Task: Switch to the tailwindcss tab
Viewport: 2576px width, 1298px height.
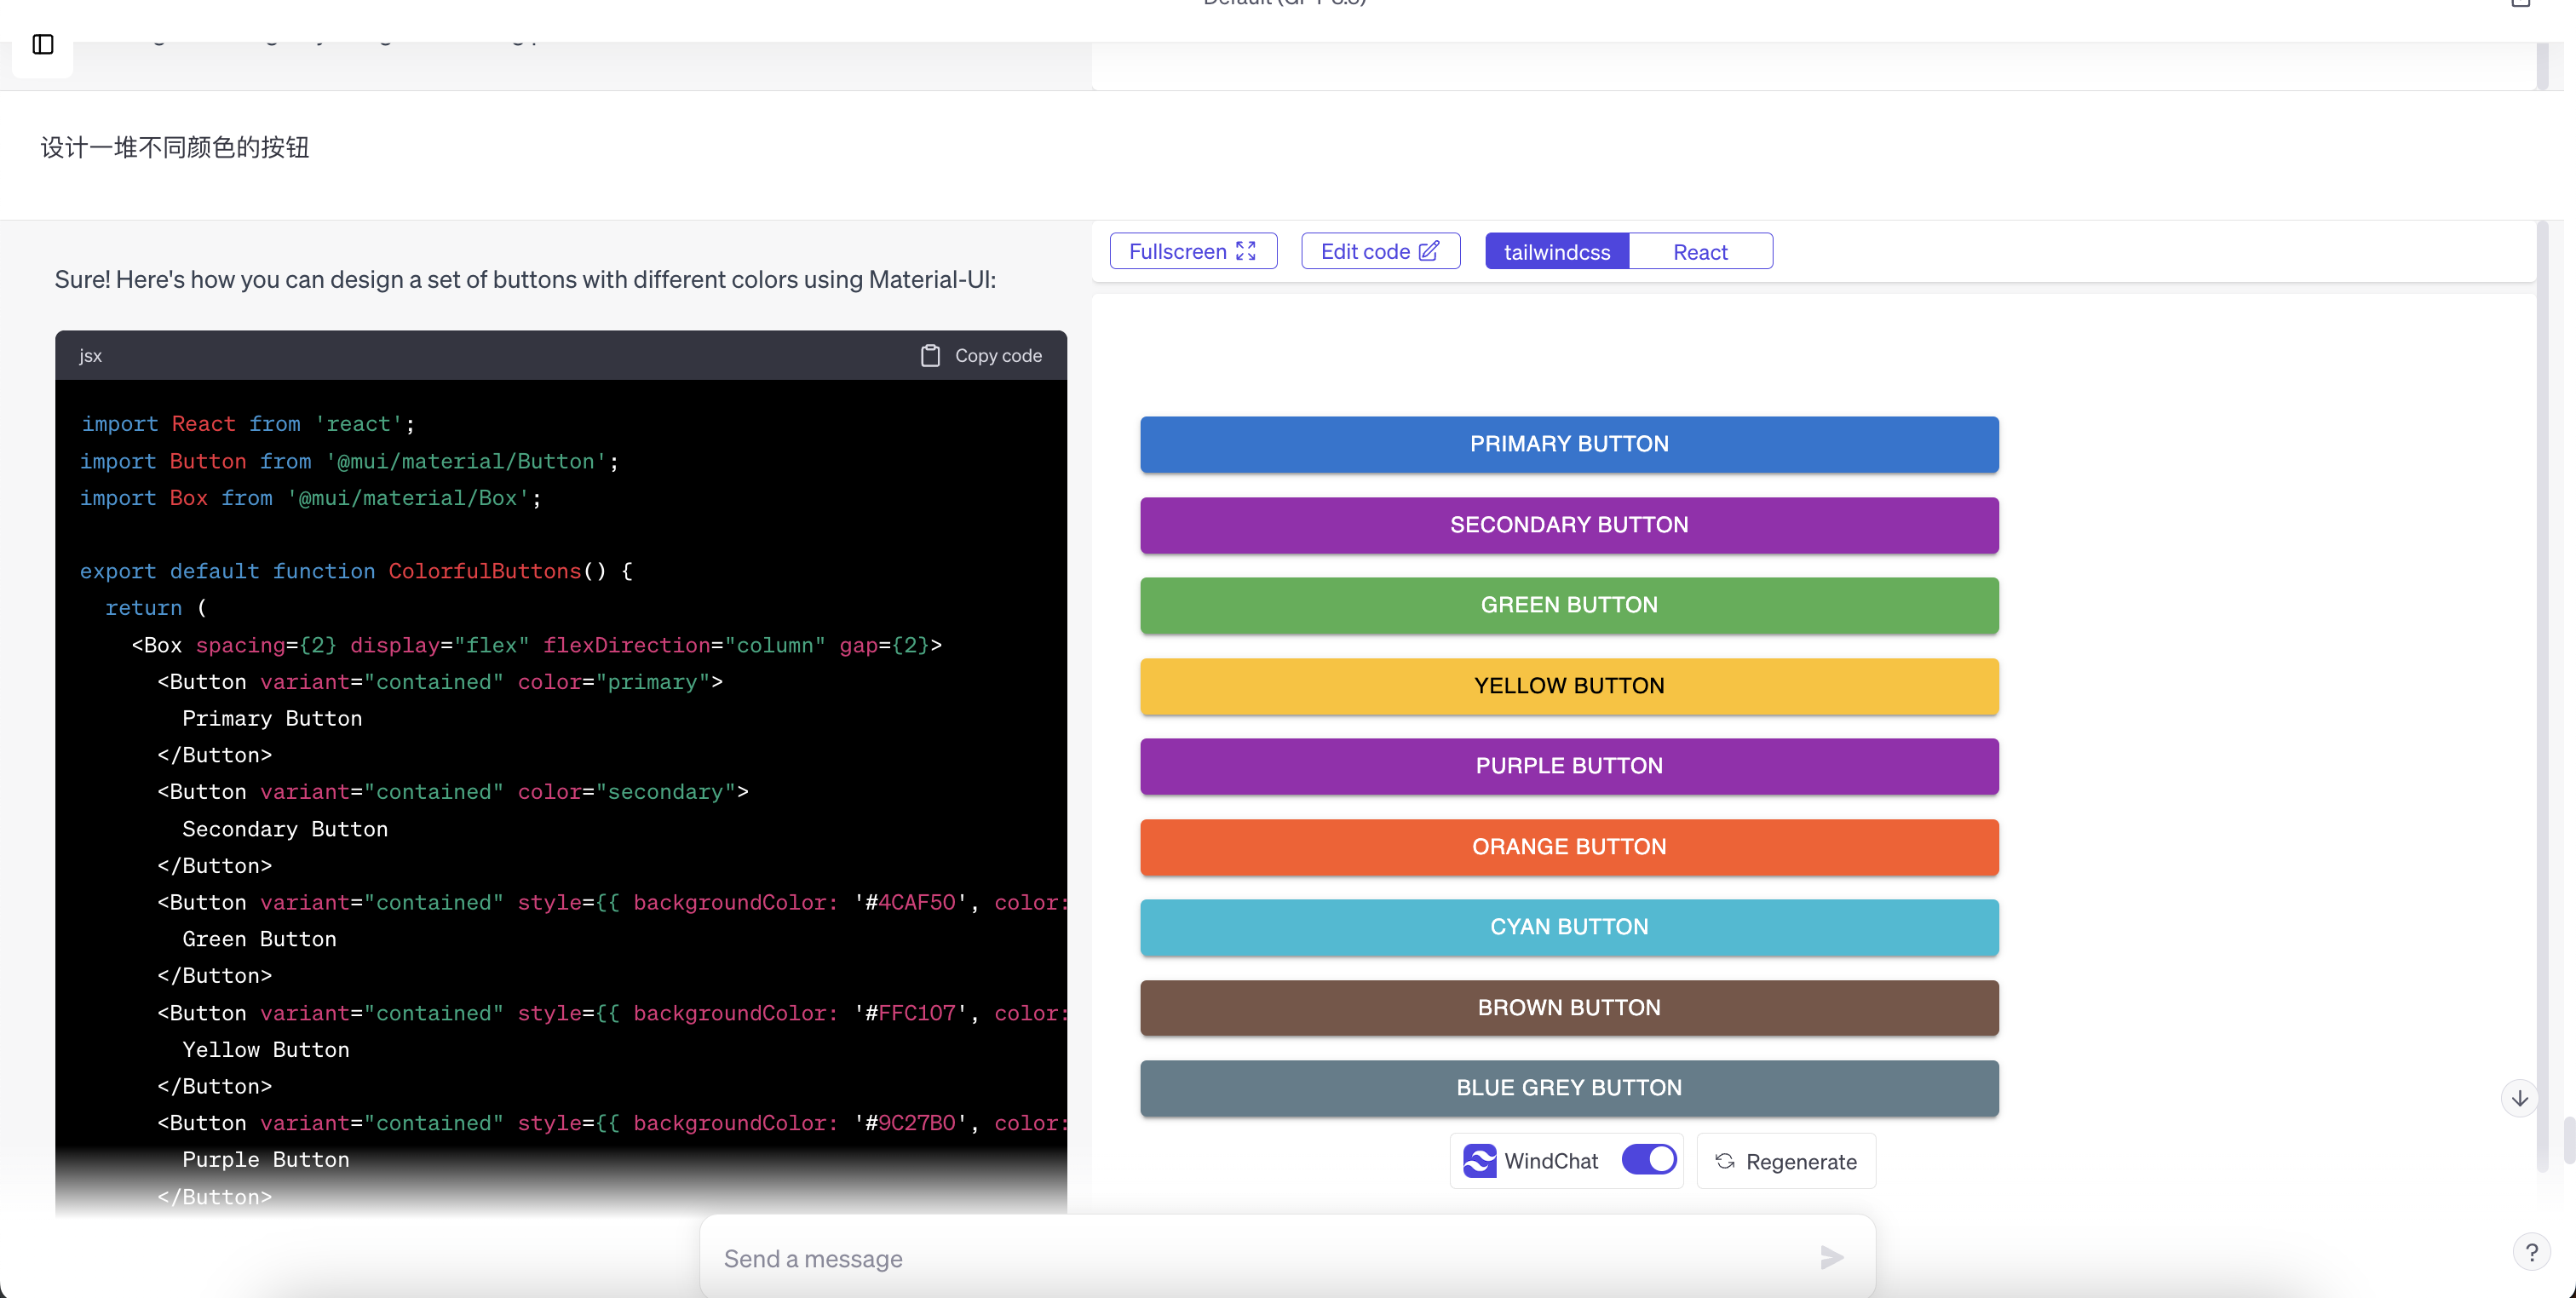Action: pyautogui.click(x=1556, y=252)
